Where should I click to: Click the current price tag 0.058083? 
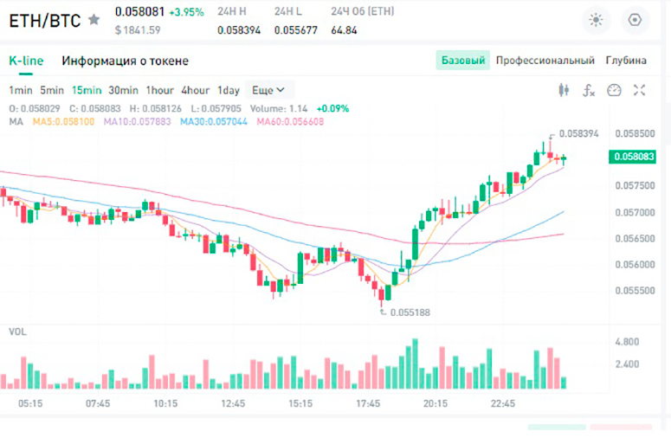coord(633,157)
